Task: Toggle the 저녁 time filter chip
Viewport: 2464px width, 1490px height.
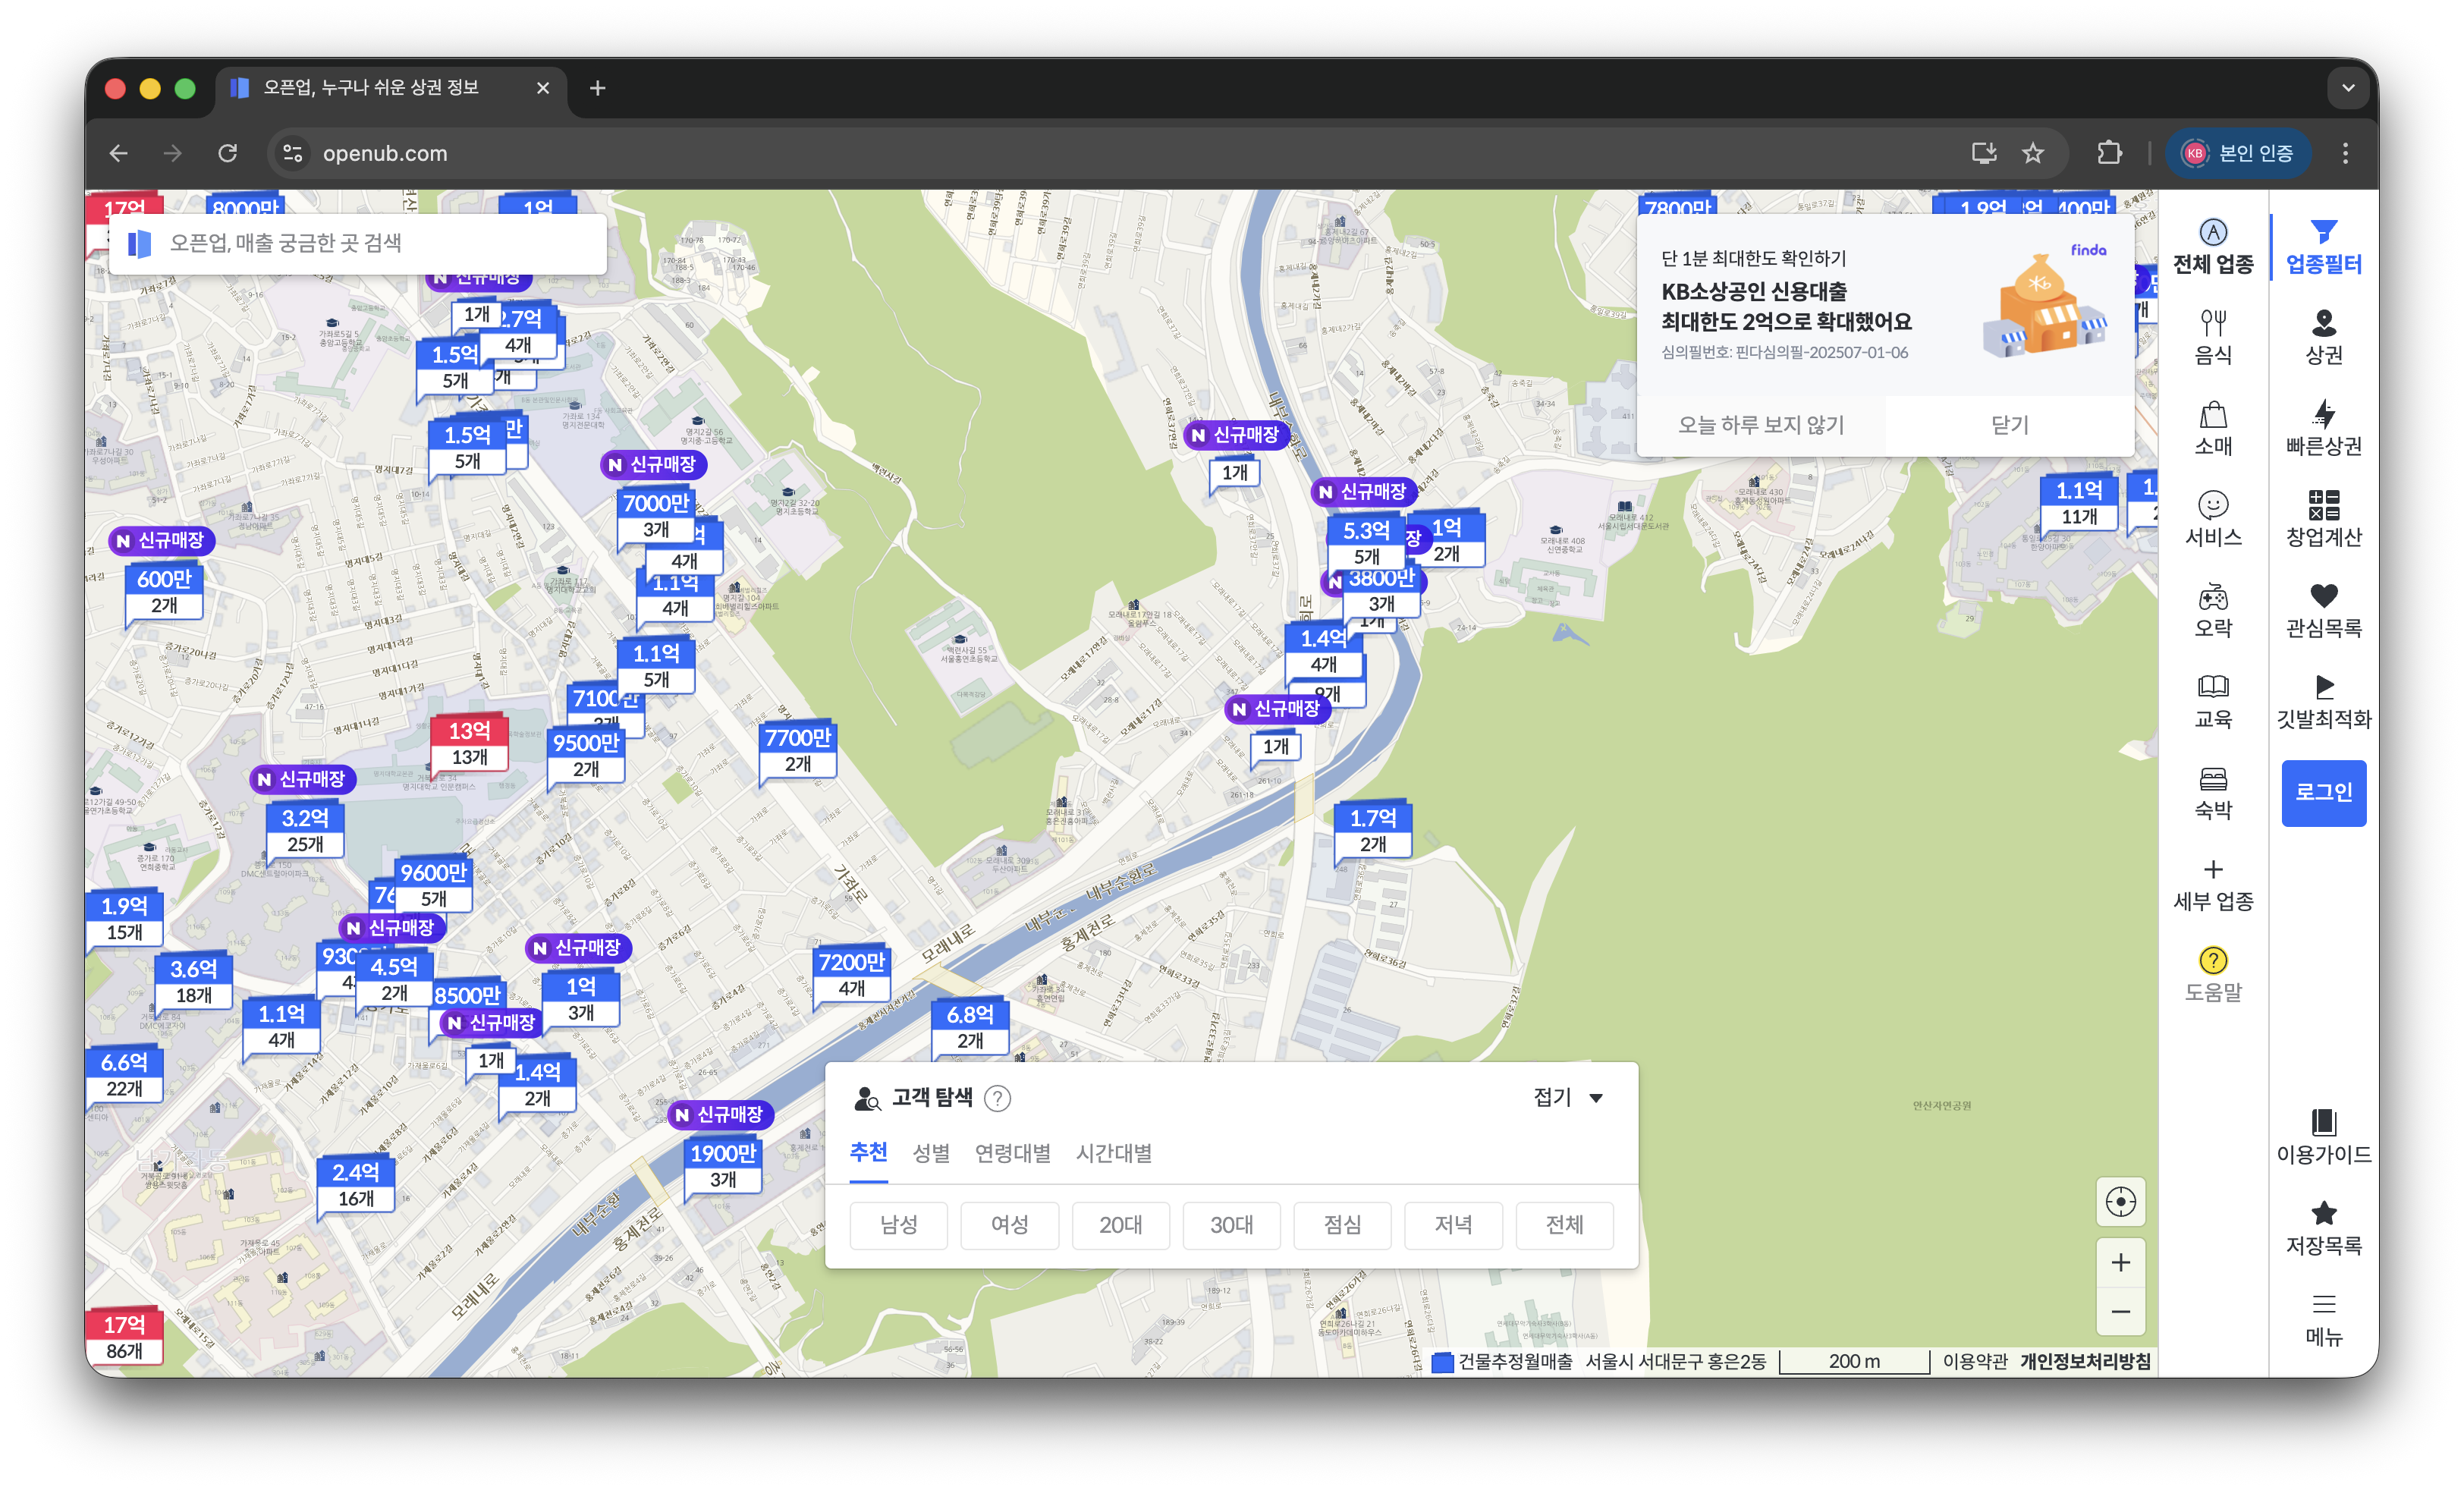Action: coord(1453,1225)
